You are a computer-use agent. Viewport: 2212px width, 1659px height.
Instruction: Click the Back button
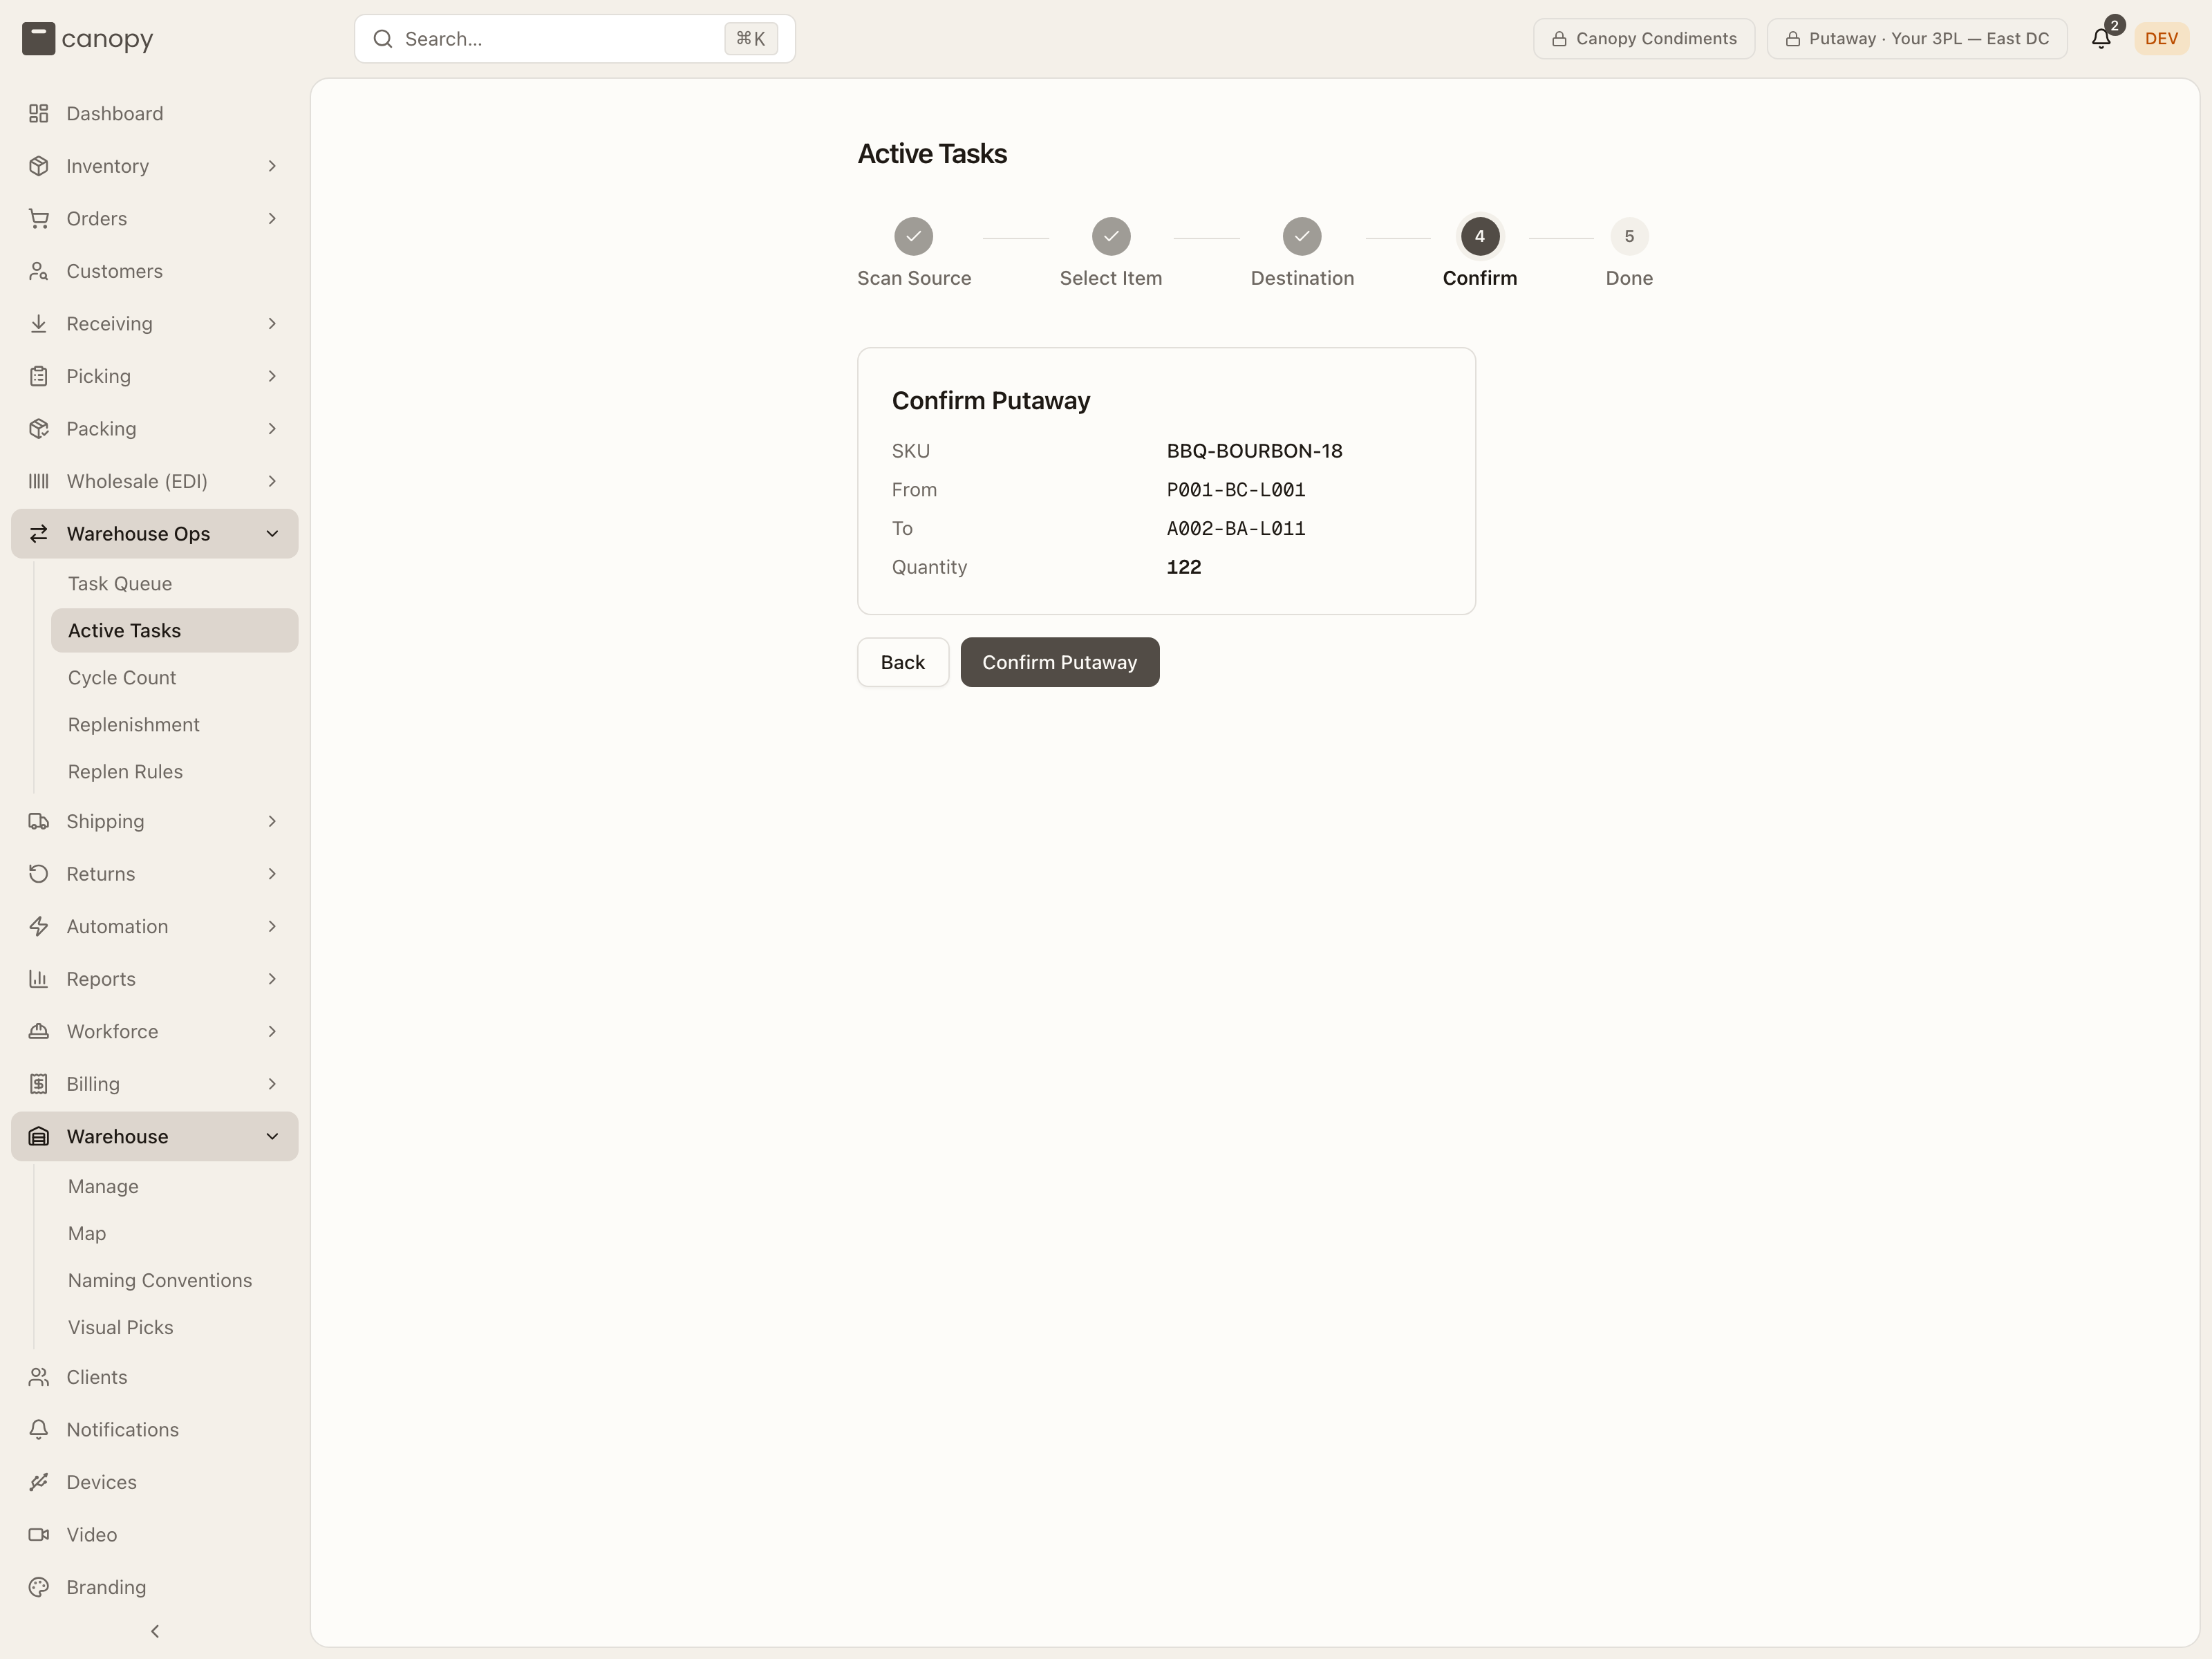pos(903,662)
